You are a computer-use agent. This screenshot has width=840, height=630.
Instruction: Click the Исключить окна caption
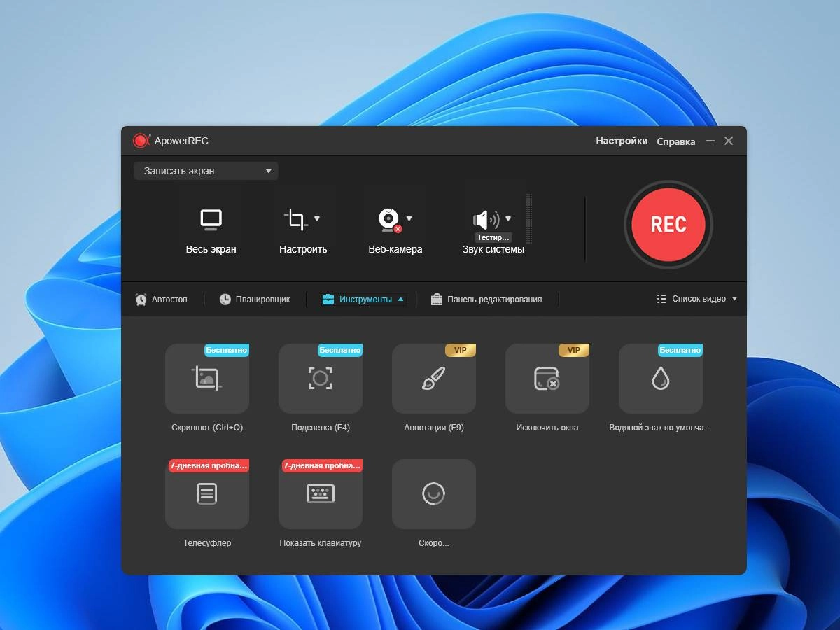tap(547, 427)
